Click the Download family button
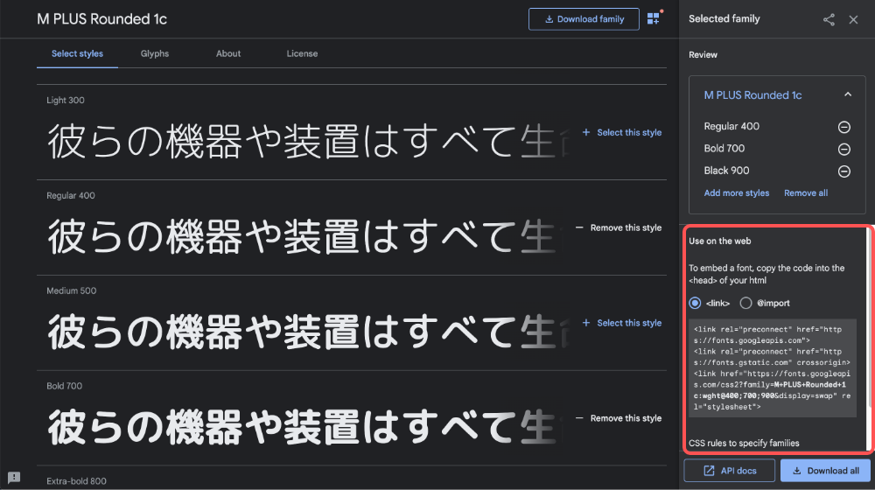The image size is (875, 490). click(x=584, y=19)
